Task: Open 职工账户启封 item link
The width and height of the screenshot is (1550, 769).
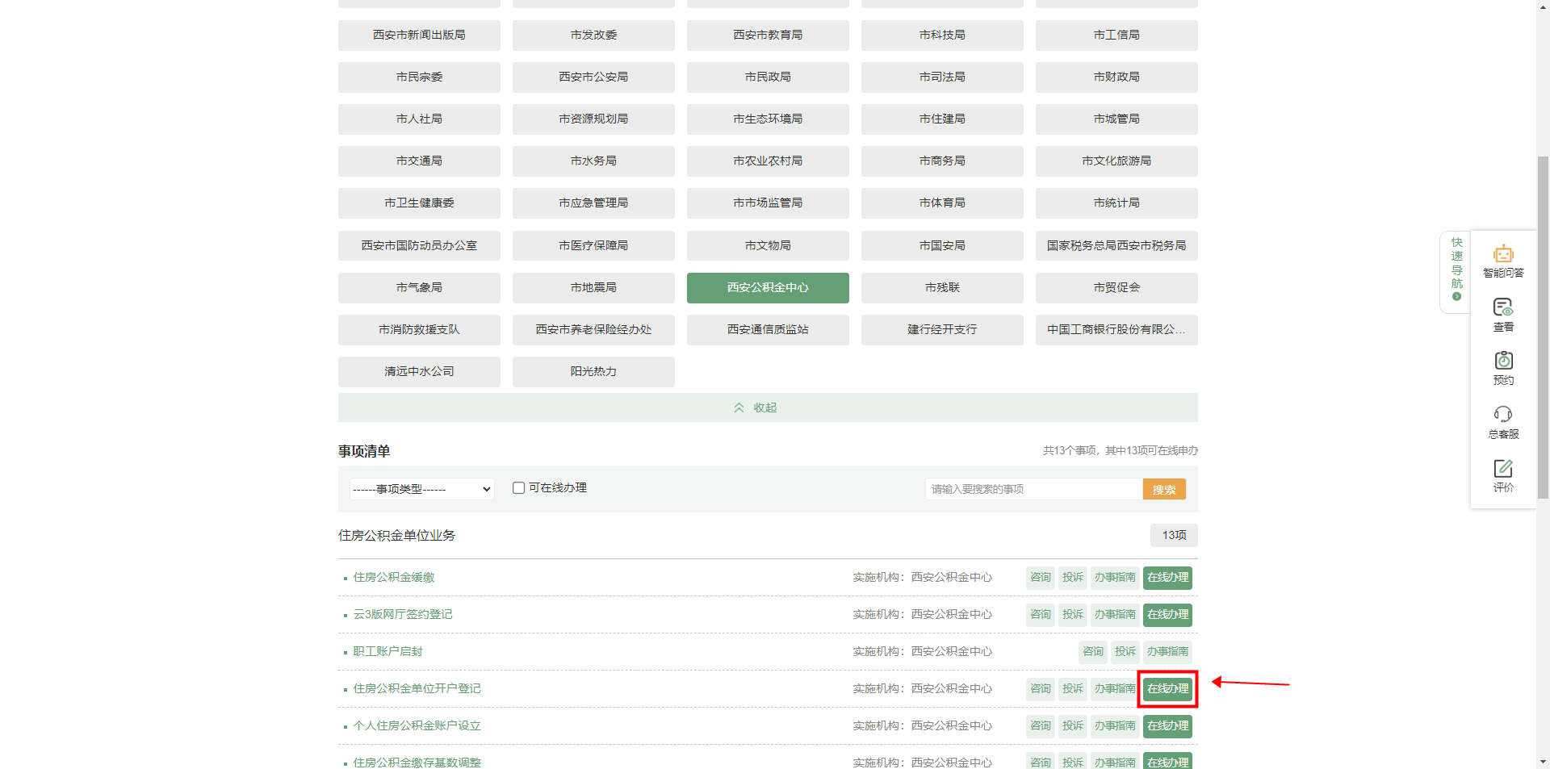Action: point(387,651)
